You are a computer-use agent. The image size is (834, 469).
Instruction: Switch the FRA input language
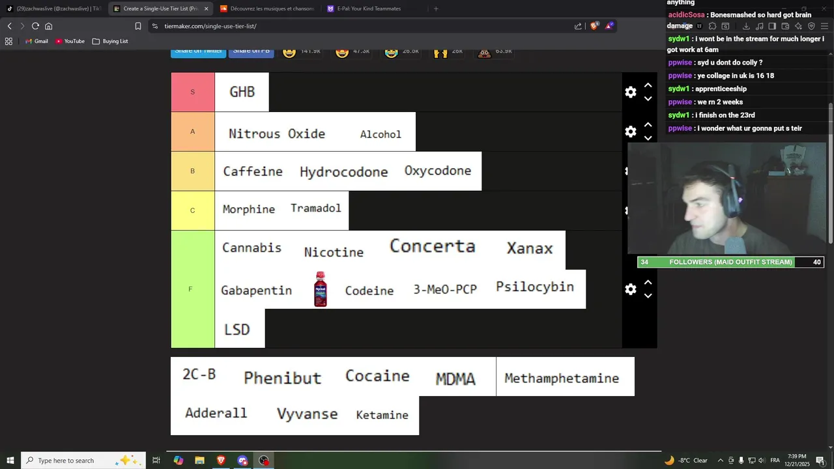click(775, 461)
